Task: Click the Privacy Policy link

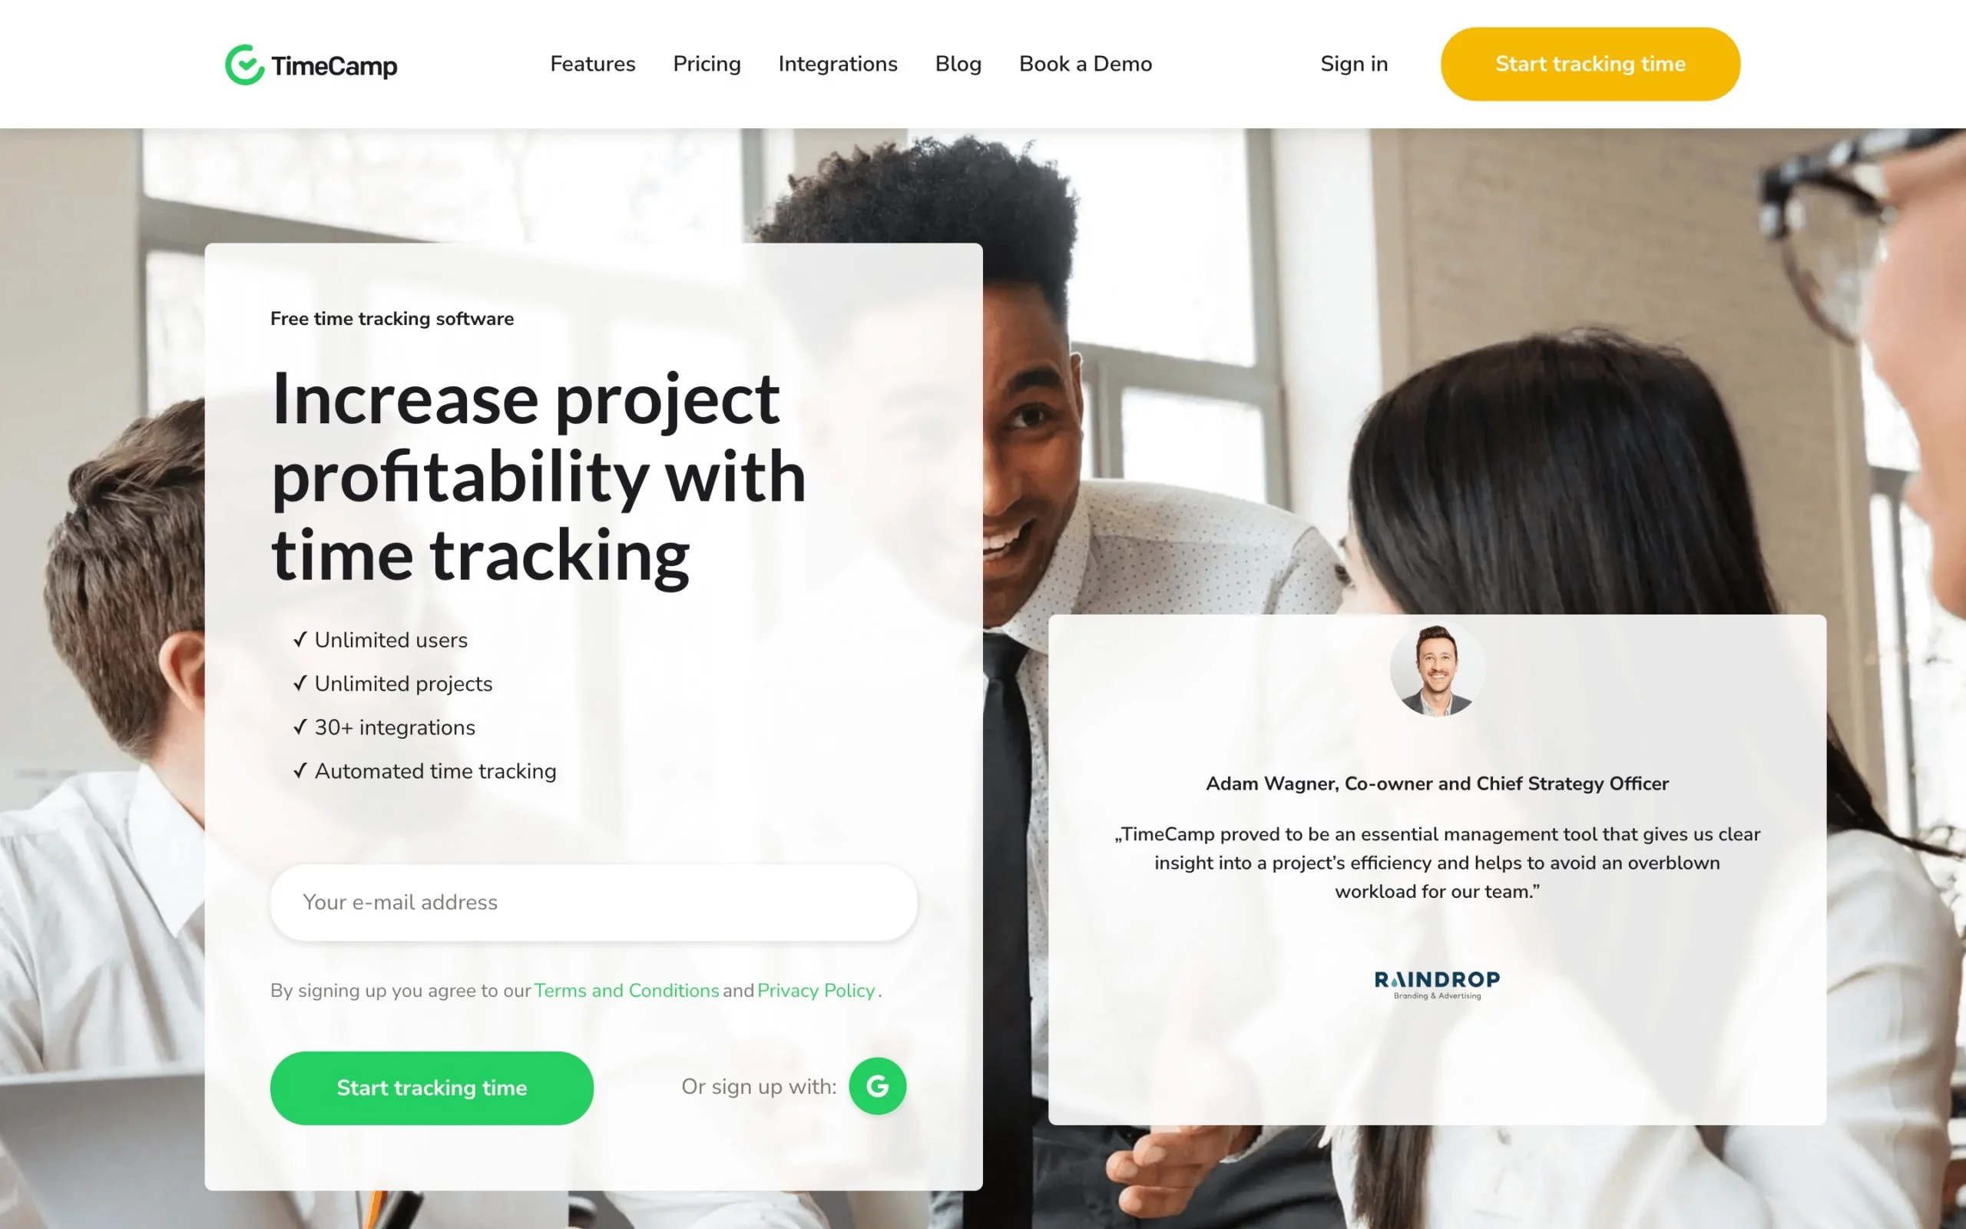Action: click(x=816, y=989)
